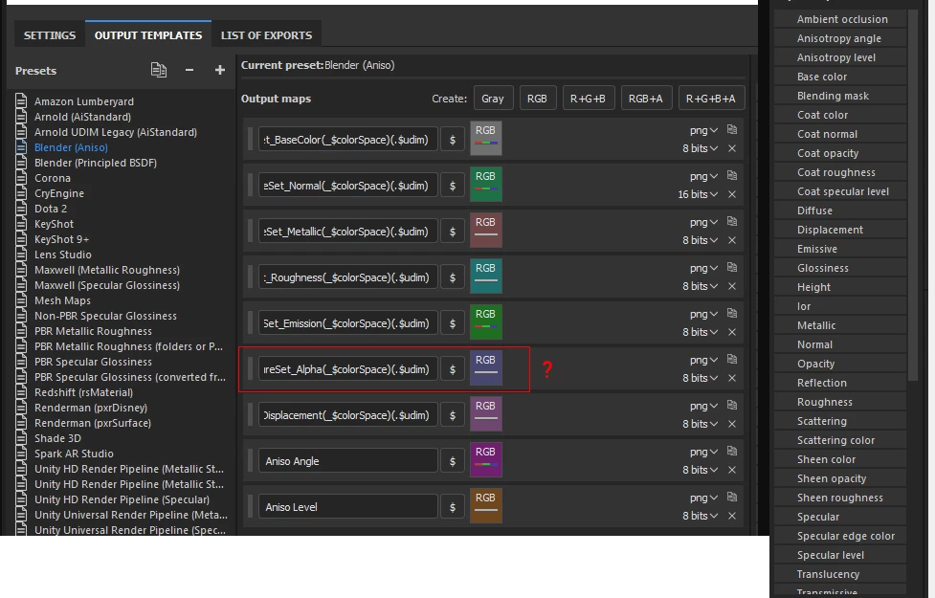Open 8 bits dropdown for Aniso Level
The image size is (935, 598).
coord(701,516)
